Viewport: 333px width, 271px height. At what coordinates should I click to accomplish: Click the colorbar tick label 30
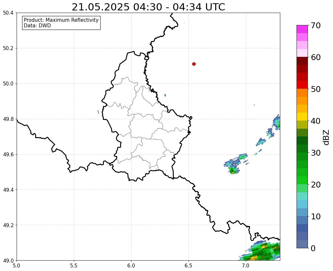coord(316,153)
